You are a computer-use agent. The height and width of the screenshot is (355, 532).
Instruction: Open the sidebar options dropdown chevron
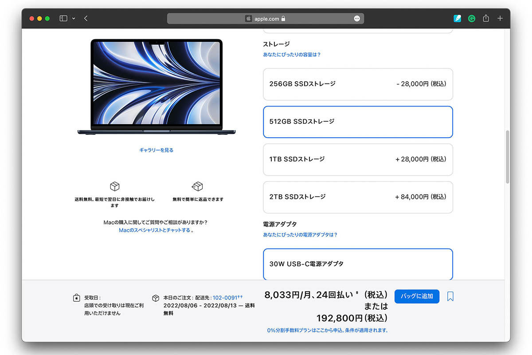pyautogui.click(x=74, y=19)
